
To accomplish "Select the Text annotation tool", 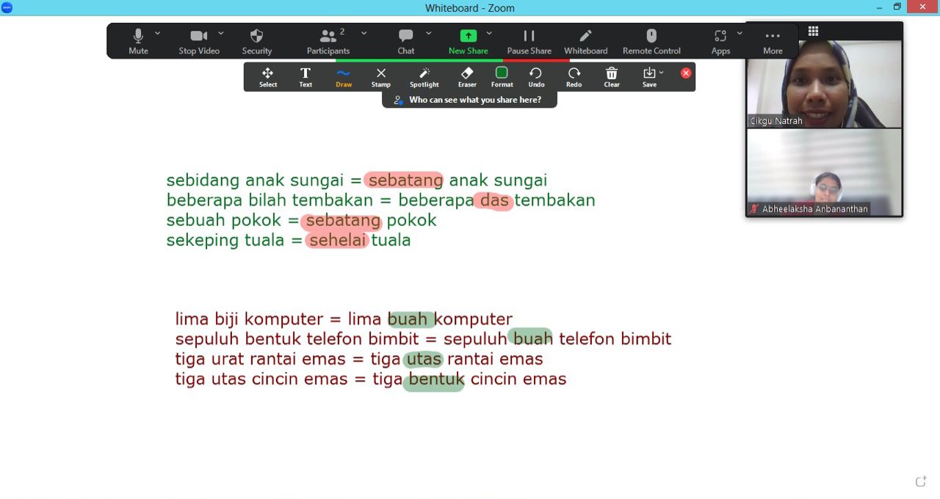I will click(x=305, y=76).
